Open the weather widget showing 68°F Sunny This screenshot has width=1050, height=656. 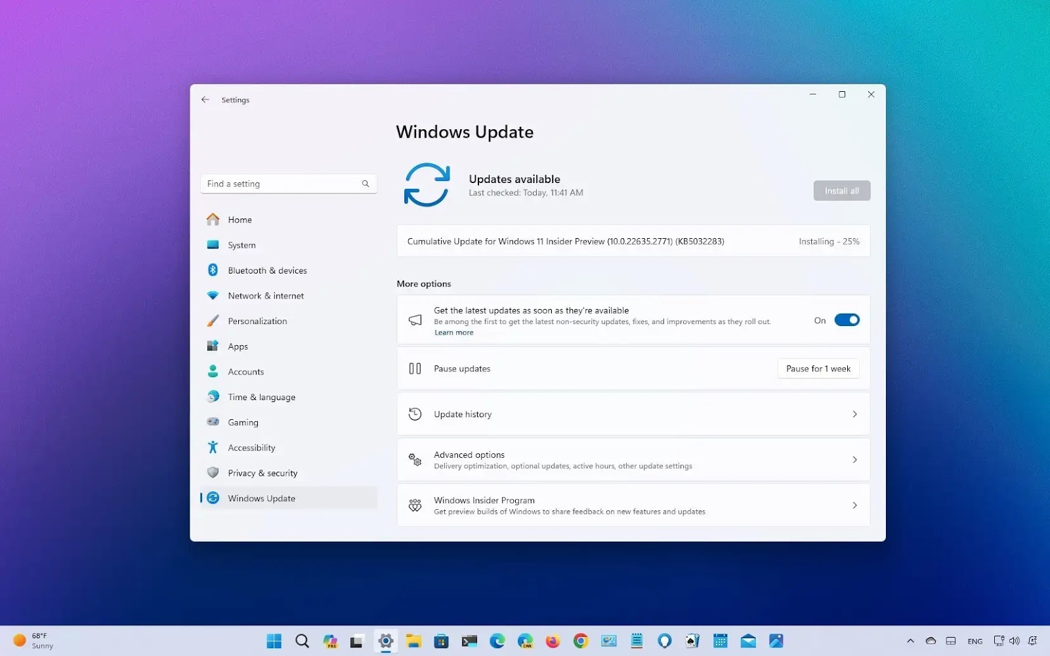click(x=33, y=641)
